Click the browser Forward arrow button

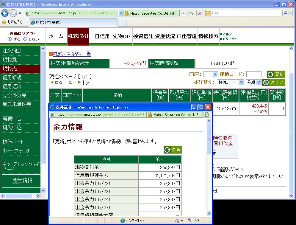[x=13, y=13]
